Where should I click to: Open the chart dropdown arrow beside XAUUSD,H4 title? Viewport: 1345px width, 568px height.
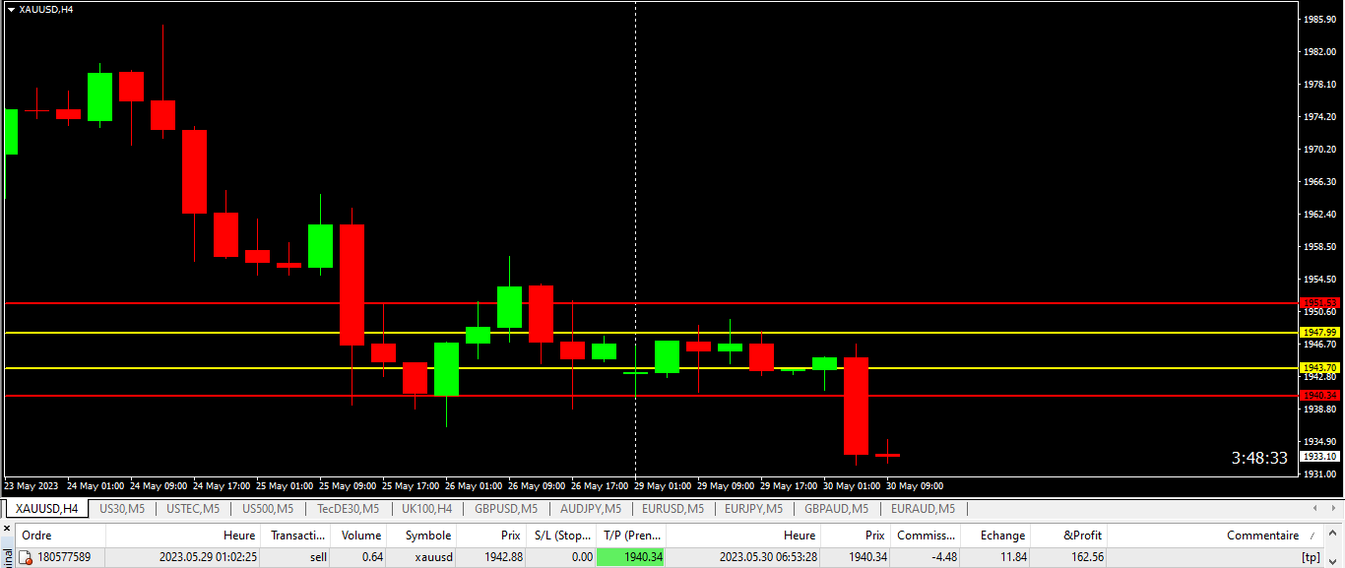click(11, 9)
